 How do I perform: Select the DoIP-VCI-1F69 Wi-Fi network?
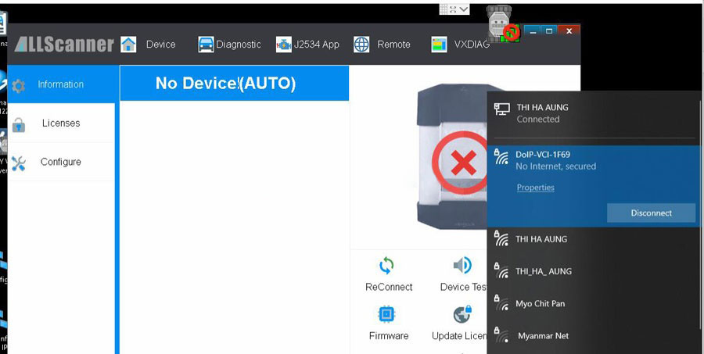[x=595, y=186]
